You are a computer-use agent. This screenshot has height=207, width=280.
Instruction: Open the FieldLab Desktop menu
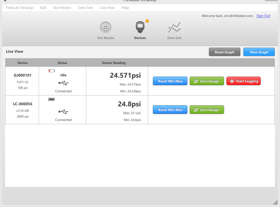(x=20, y=8)
